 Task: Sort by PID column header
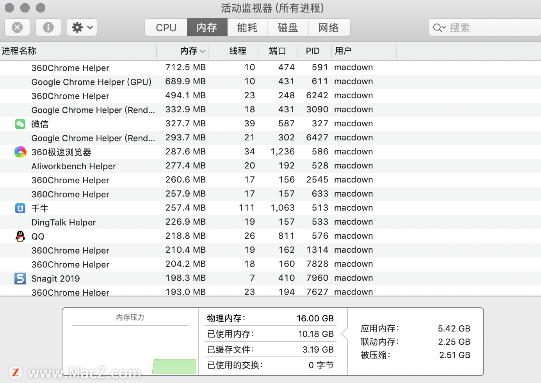[x=315, y=51]
